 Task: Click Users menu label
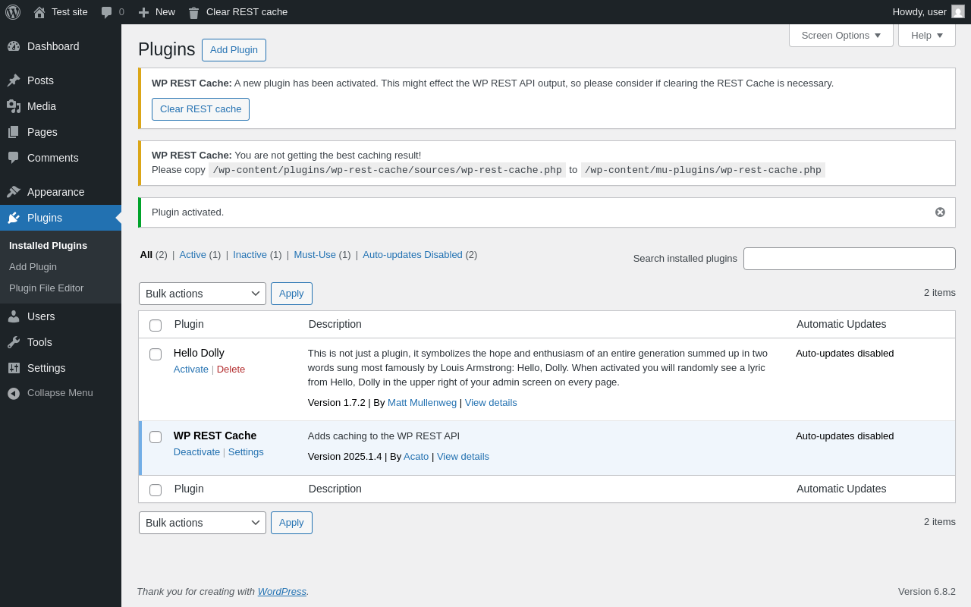(x=41, y=316)
